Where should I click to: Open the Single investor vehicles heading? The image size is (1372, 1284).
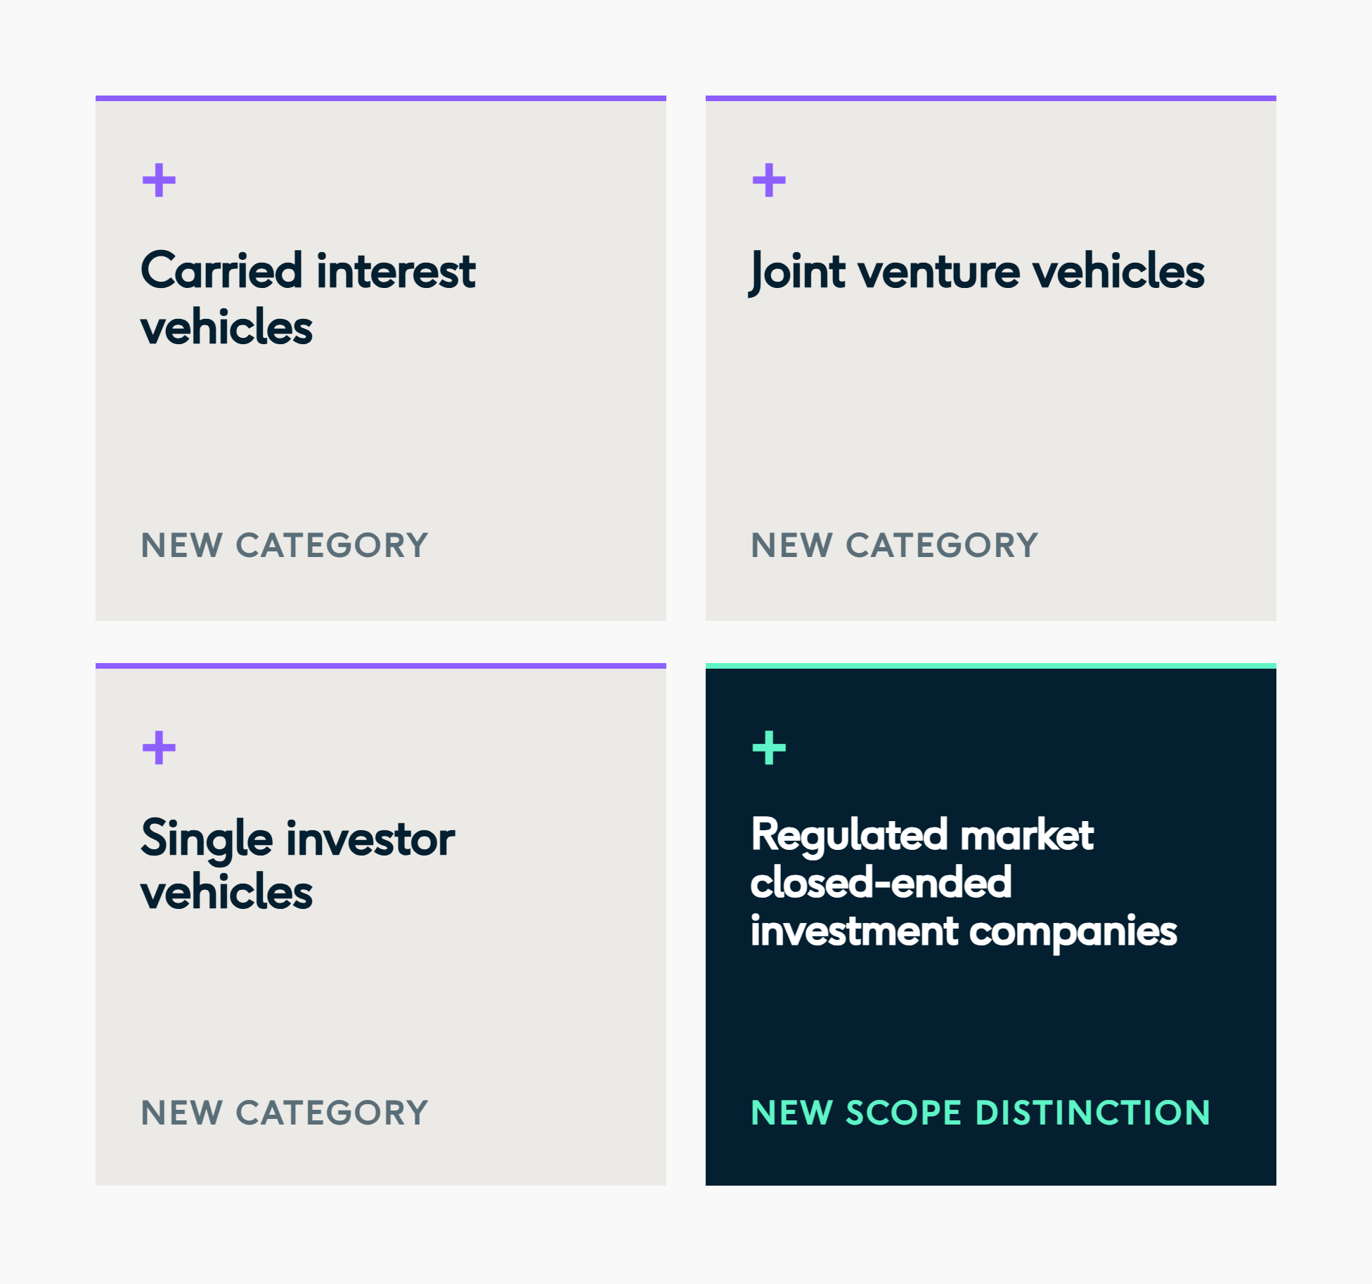point(297,864)
